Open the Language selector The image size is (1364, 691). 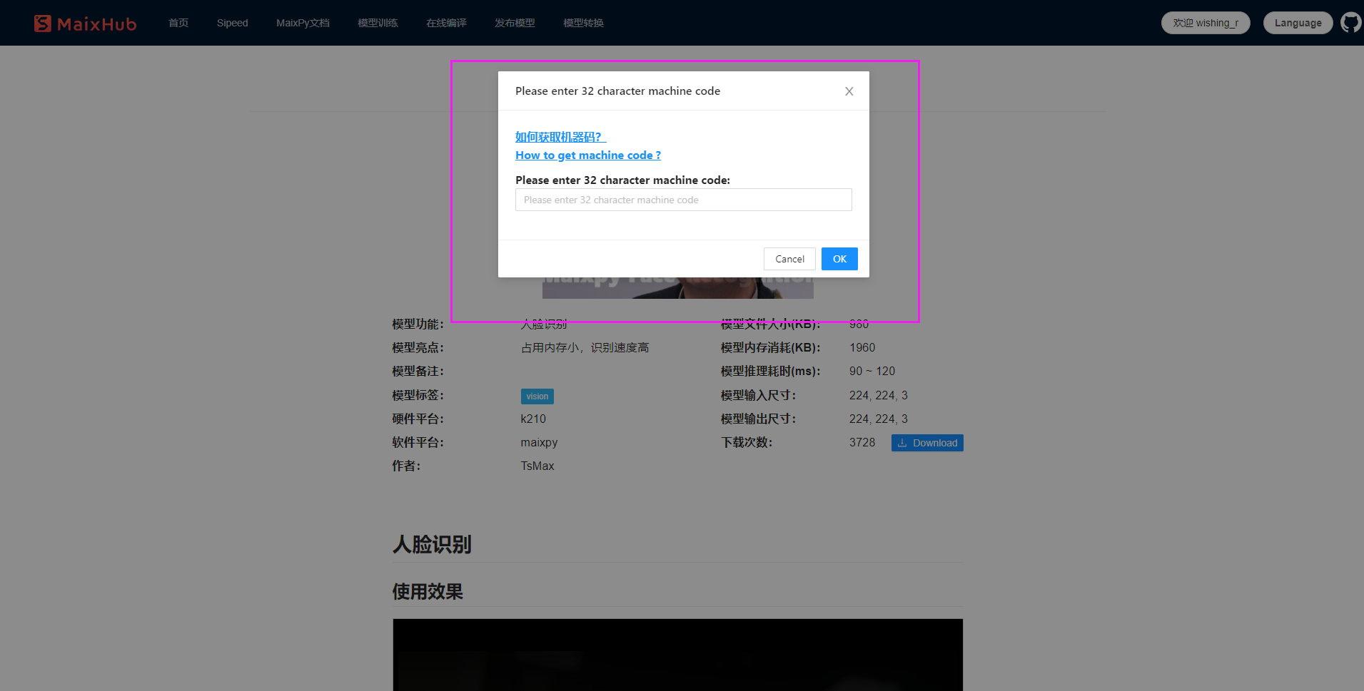[x=1298, y=22]
